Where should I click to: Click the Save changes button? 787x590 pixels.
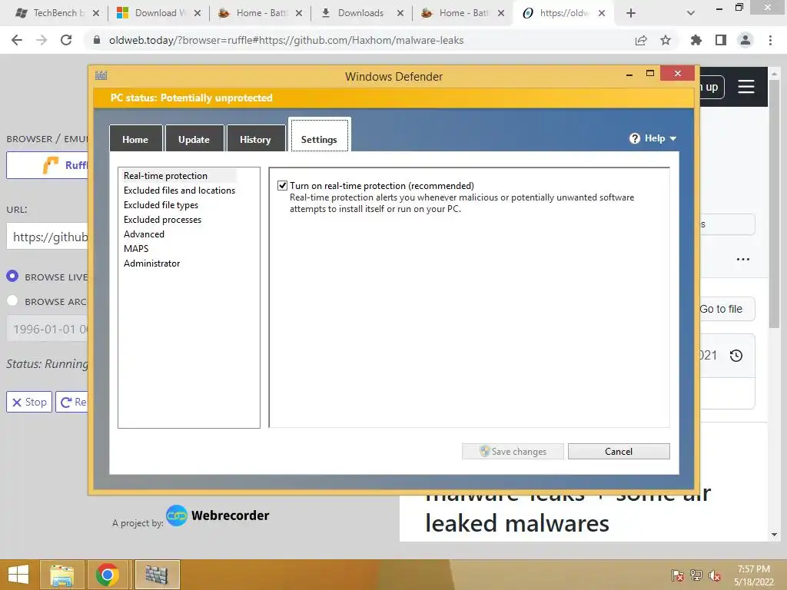tap(513, 451)
